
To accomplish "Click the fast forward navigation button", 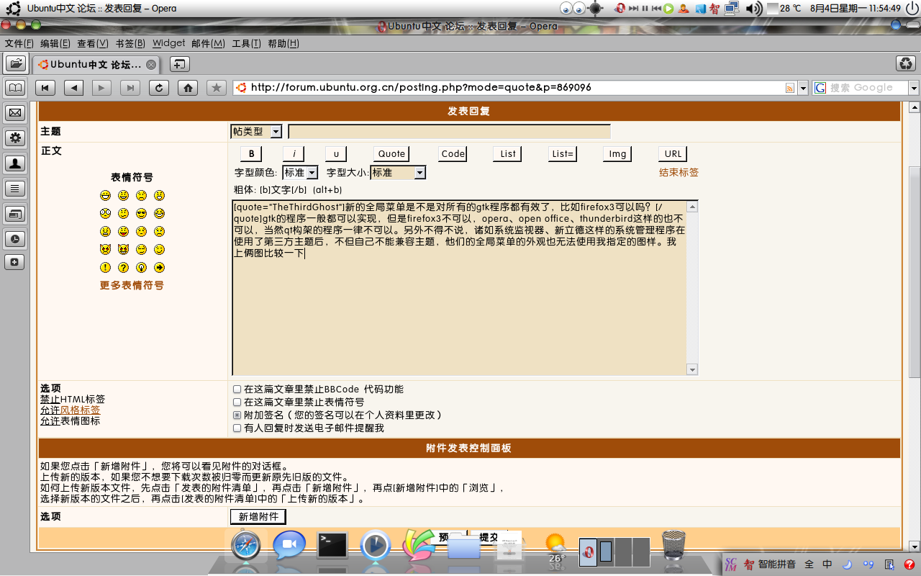I will (130, 88).
